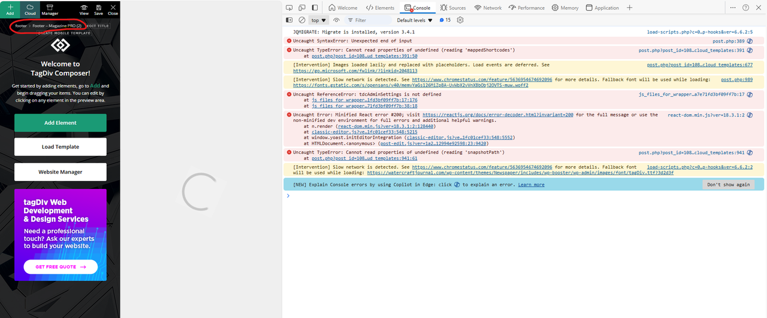
Task: Open the js_files_for_wrapper source link on the right
Action: pyautogui.click(x=692, y=94)
